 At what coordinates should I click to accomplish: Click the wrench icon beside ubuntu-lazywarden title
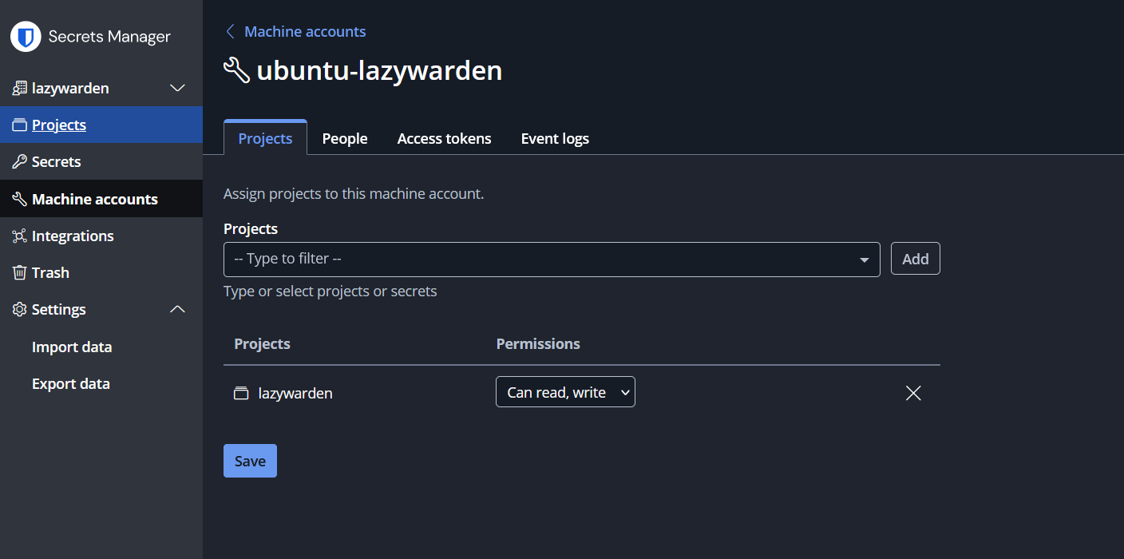click(x=236, y=70)
